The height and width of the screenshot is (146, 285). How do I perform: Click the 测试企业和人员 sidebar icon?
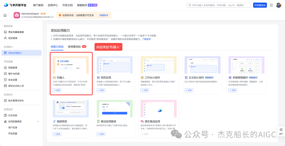pyautogui.click(x=5, y=86)
